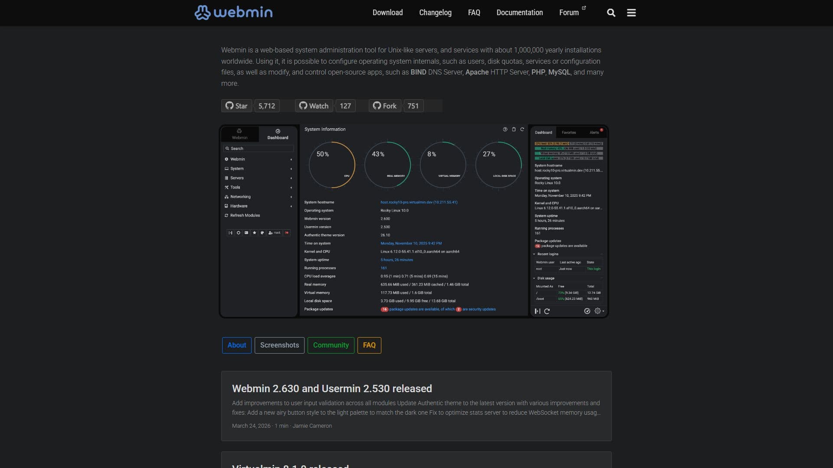Click the Dashboard tab in the screenshot sidebar
Image resolution: width=833 pixels, height=468 pixels.
278,134
